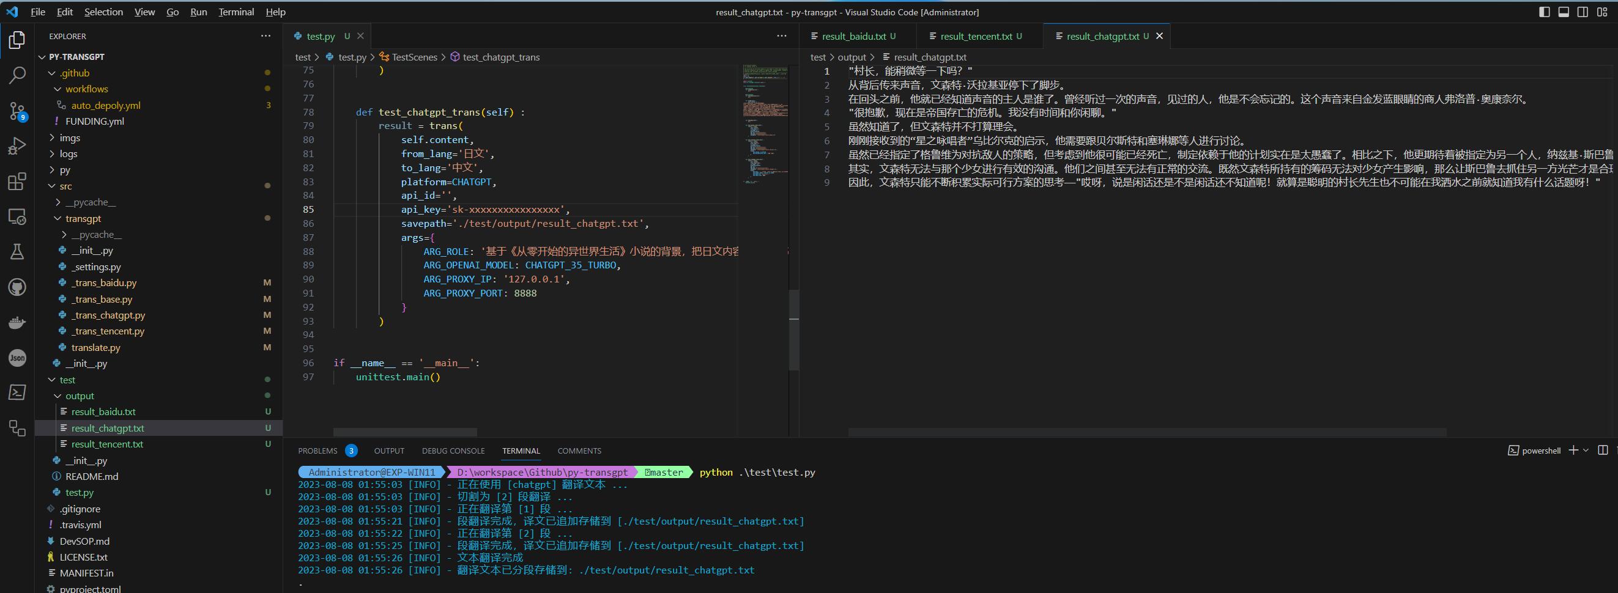Open the Search view icon
Screen dimensions: 1618x593
pyautogui.click(x=17, y=75)
